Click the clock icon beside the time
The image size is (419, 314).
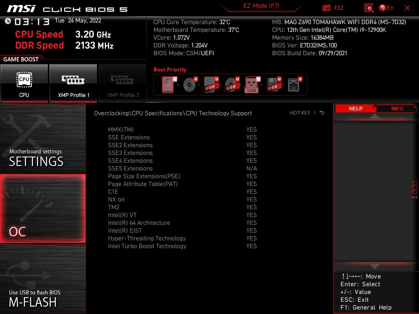pyautogui.click(x=8, y=21)
